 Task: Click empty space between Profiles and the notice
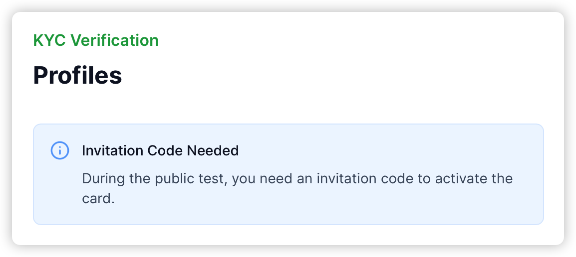tap(288, 106)
